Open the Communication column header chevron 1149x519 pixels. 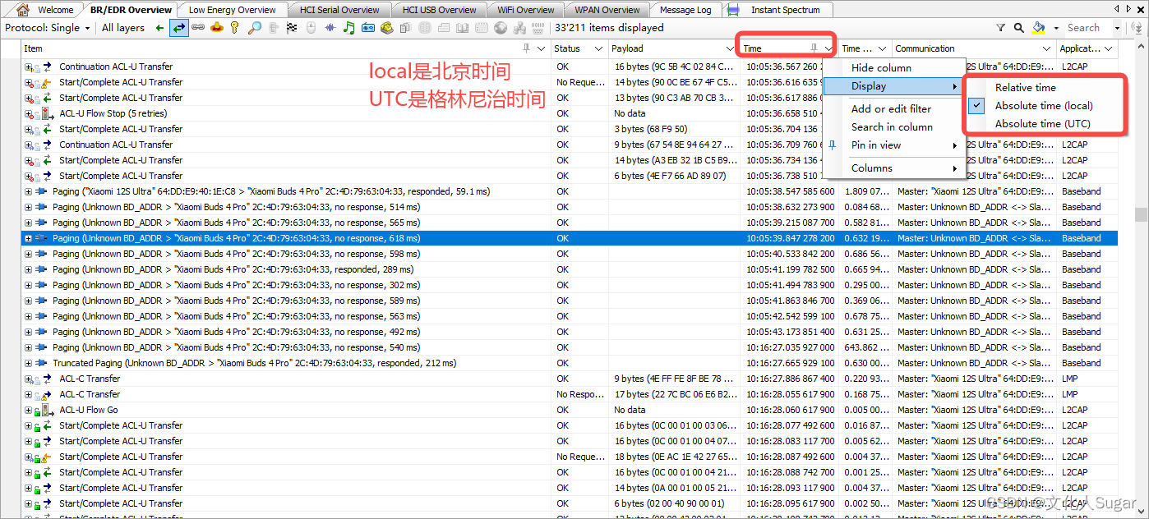point(1046,48)
